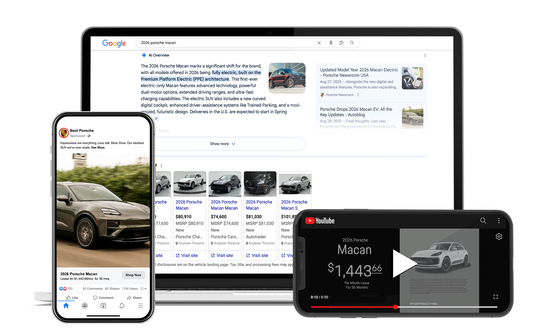Open the Facebook hamburger menu

pyautogui.click(x=141, y=306)
